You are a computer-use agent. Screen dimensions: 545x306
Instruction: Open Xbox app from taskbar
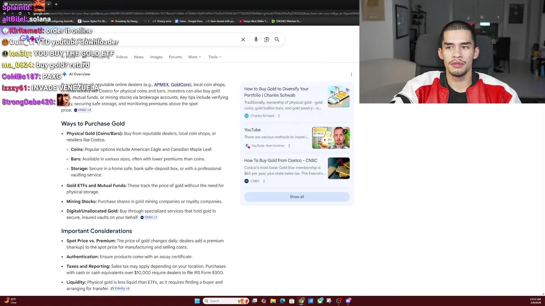[x=320, y=301]
